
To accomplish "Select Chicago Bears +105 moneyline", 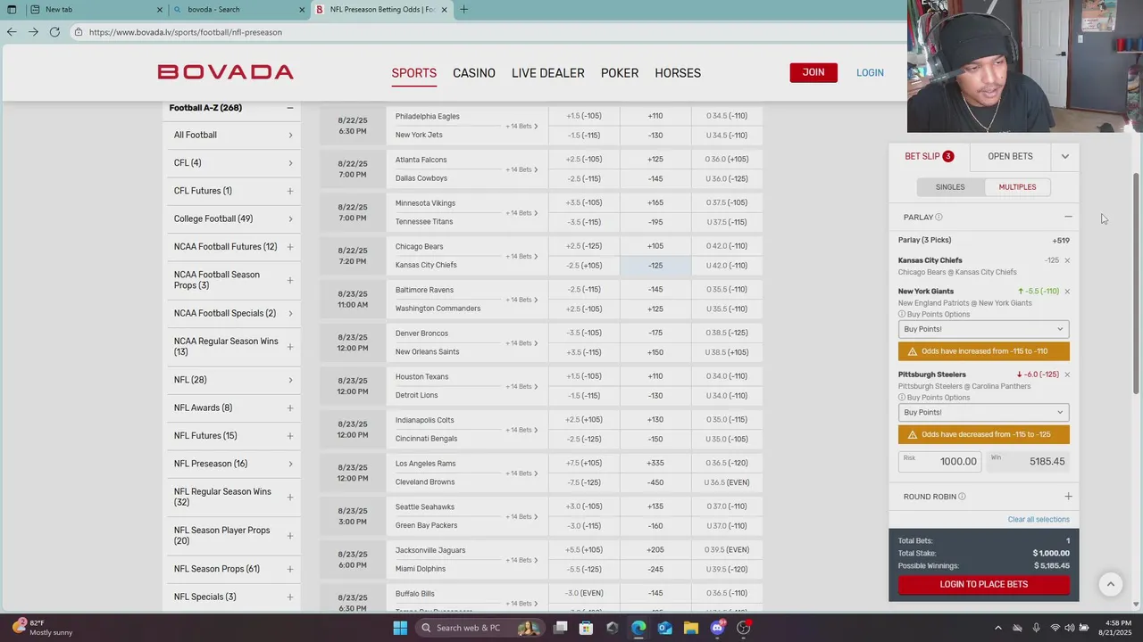I will 655,246.
